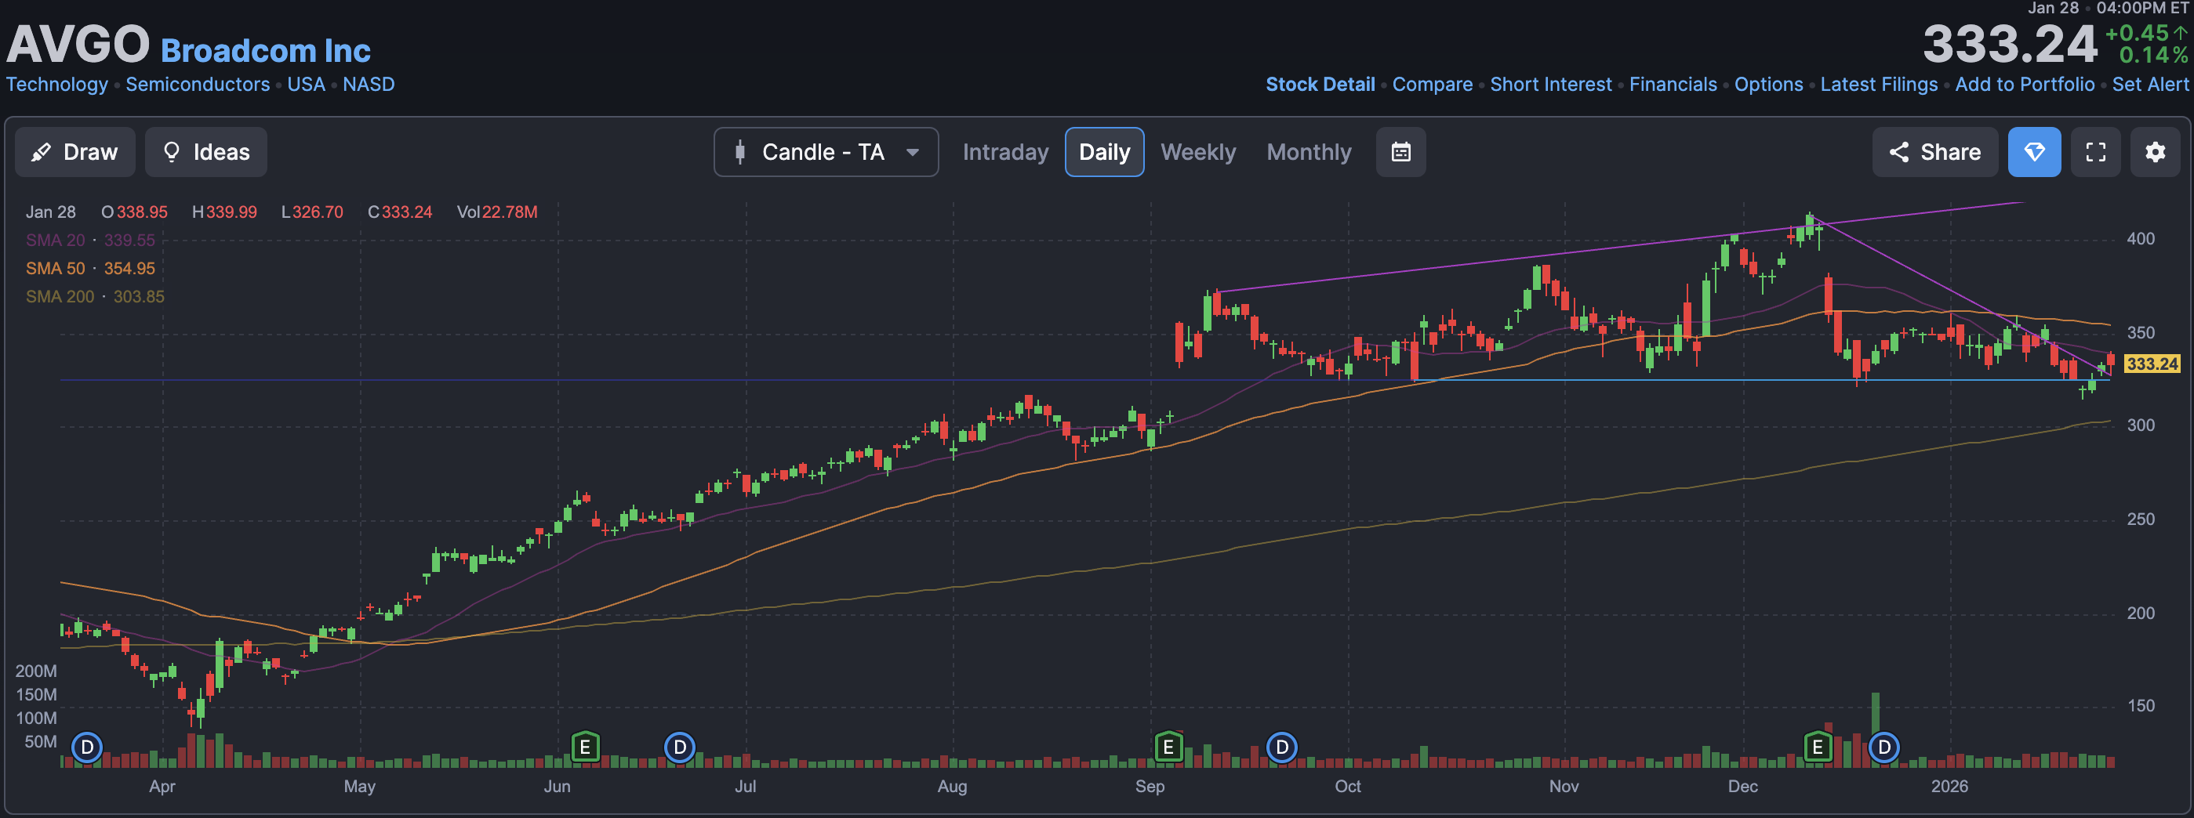Open the Compare link

(1433, 85)
